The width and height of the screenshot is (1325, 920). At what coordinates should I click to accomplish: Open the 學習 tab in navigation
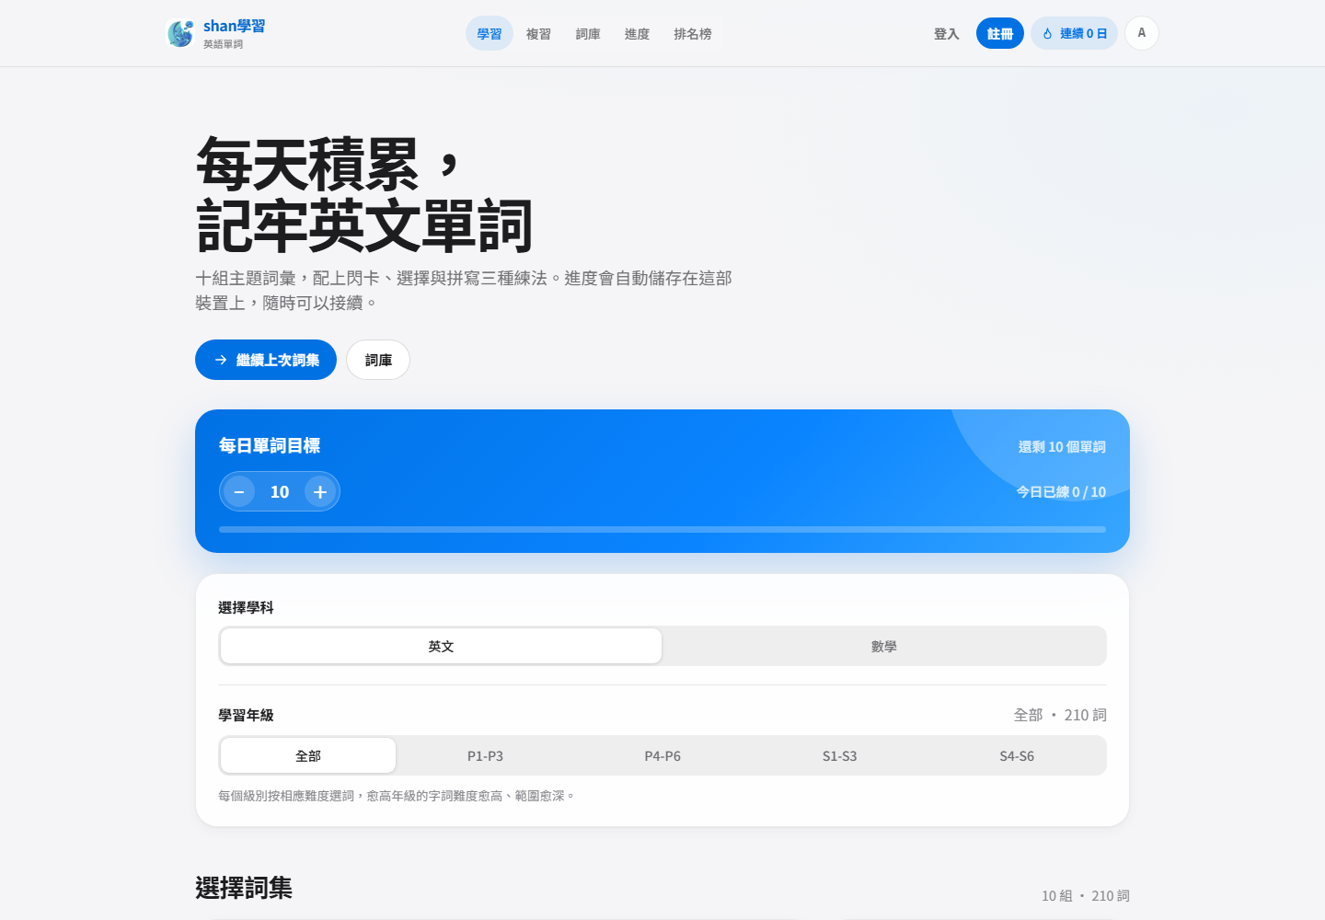[490, 33]
